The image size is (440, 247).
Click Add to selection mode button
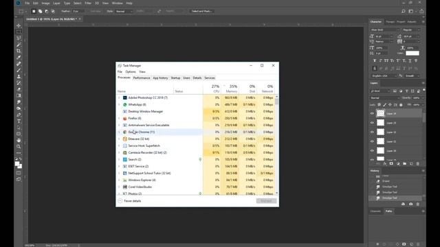click(x=40, y=11)
